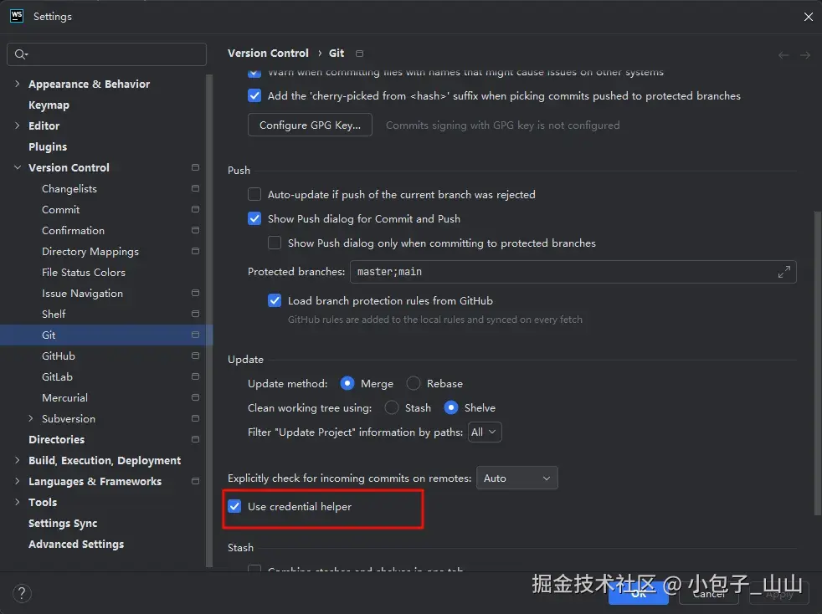Open help via the question mark icon
This screenshot has width=822, height=614.
click(x=22, y=594)
